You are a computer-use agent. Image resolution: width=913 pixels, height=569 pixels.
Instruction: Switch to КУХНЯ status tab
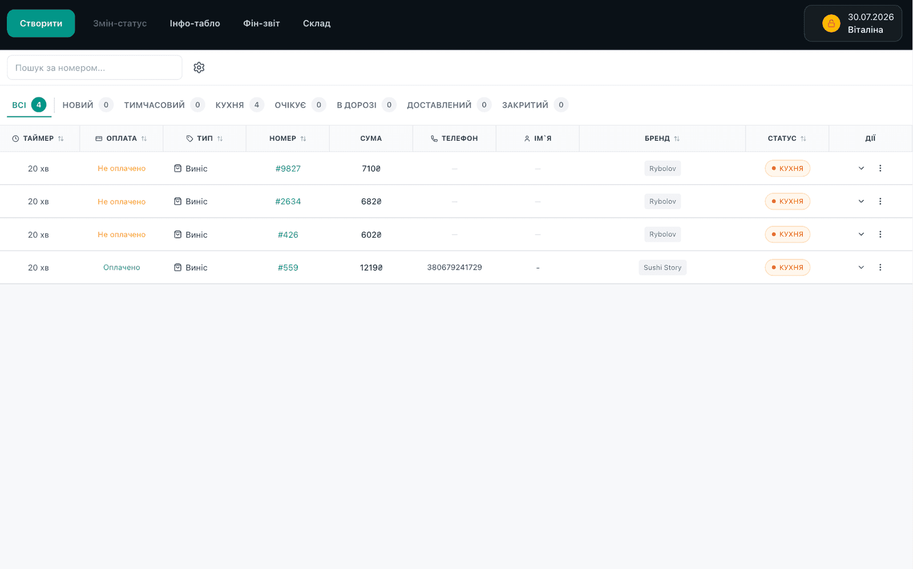(239, 105)
